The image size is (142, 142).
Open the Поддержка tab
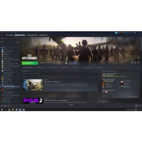(x=100, y=67)
